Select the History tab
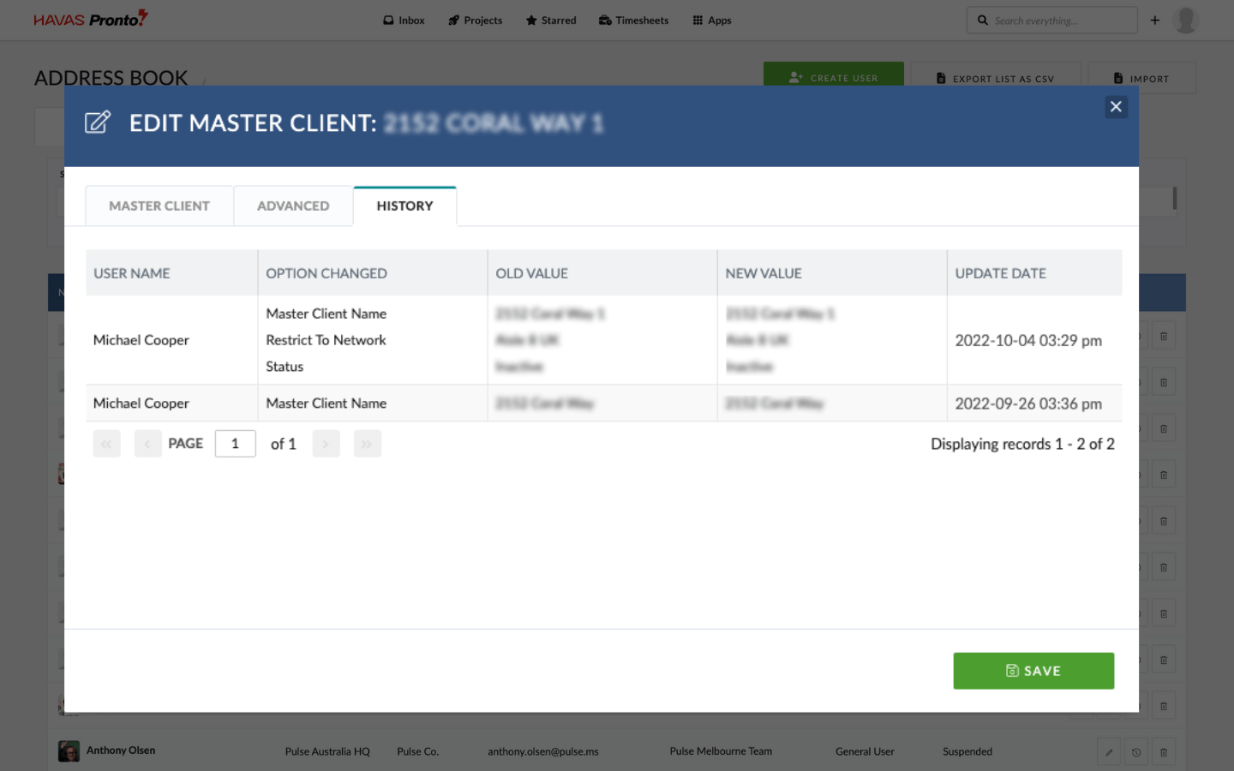Screen dimensions: 1234x771 click(x=404, y=206)
